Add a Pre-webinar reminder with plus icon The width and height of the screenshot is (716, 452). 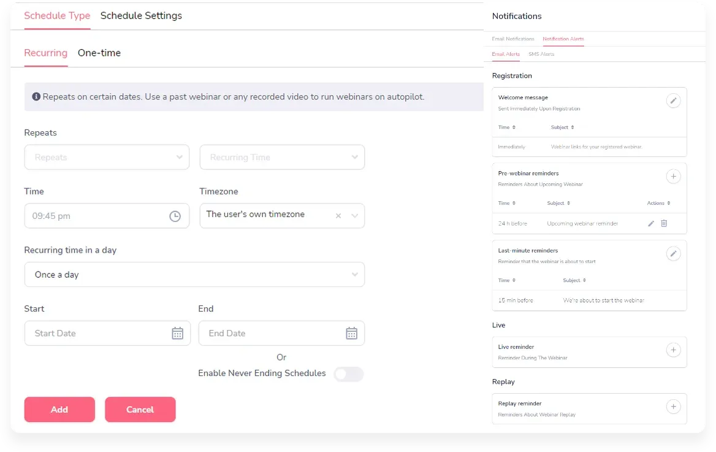coord(673,177)
